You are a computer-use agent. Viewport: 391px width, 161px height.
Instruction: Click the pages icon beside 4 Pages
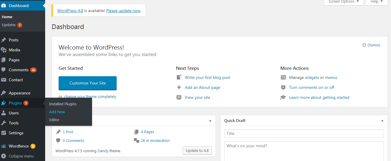[137, 132]
